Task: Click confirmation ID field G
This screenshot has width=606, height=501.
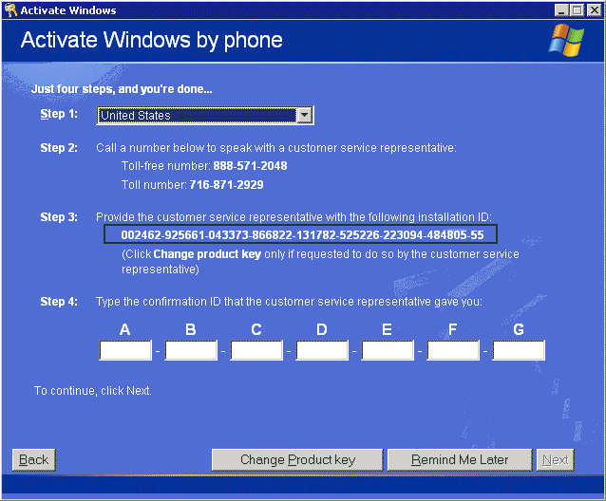Action: click(519, 350)
